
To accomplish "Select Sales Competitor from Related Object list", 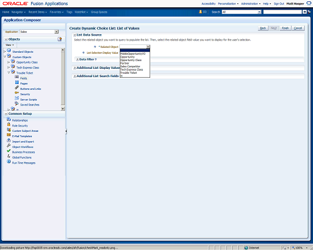I will tap(135, 66).
